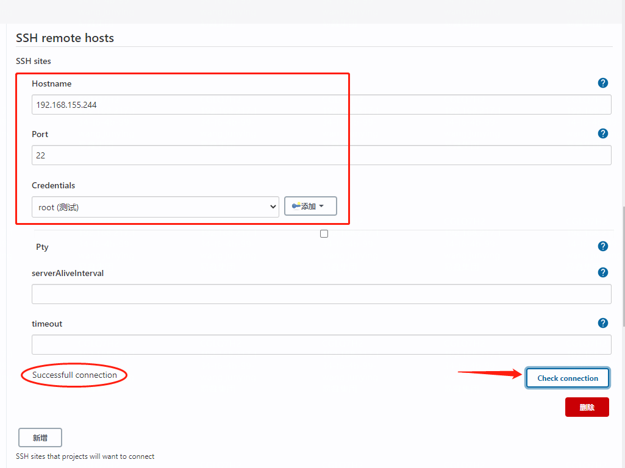Open help icon next to Port
This screenshot has width=625, height=468.
tap(602, 133)
